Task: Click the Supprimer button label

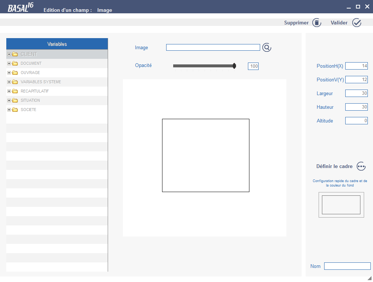Action: click(296, 23)
